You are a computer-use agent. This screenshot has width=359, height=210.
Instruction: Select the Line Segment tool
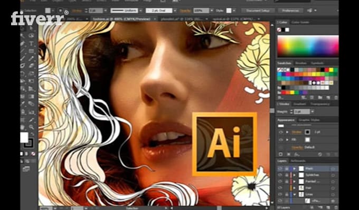pyautogui.click(x=22, y=51)
